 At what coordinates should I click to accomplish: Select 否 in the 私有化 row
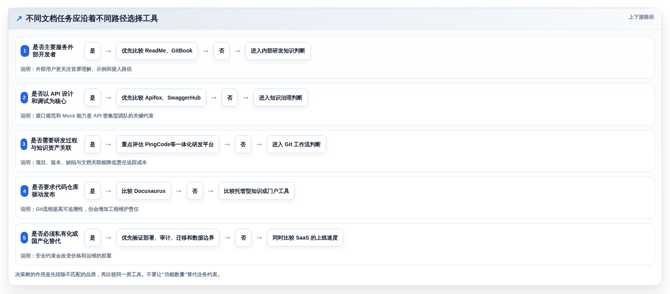243,238
